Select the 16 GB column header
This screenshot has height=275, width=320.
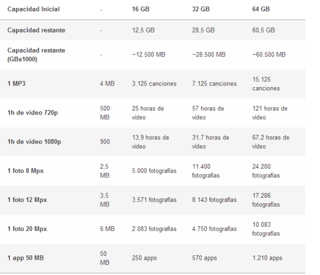pyautogui.click(x=140, y=9)
